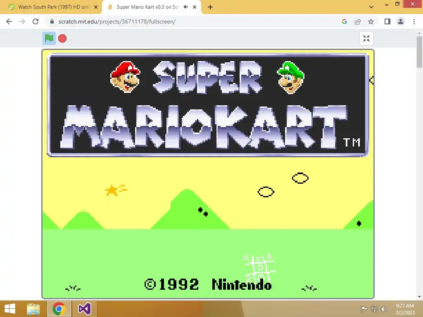Stop the project with red stop button
Viewport: 423px width, 317px height.
pyautogui.click(x=62, y=38)
